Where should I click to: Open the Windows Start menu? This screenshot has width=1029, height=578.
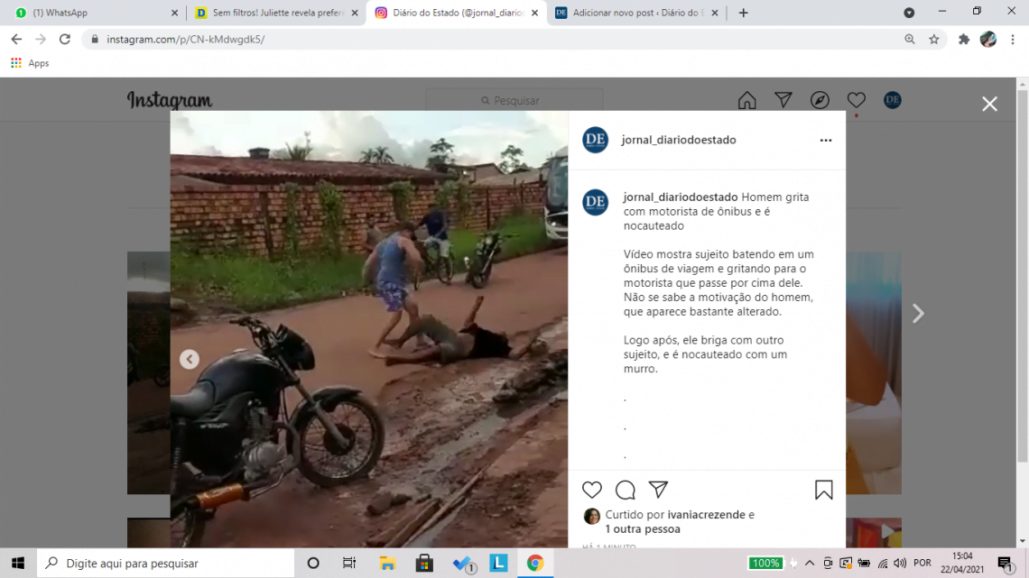click(18, 563)
